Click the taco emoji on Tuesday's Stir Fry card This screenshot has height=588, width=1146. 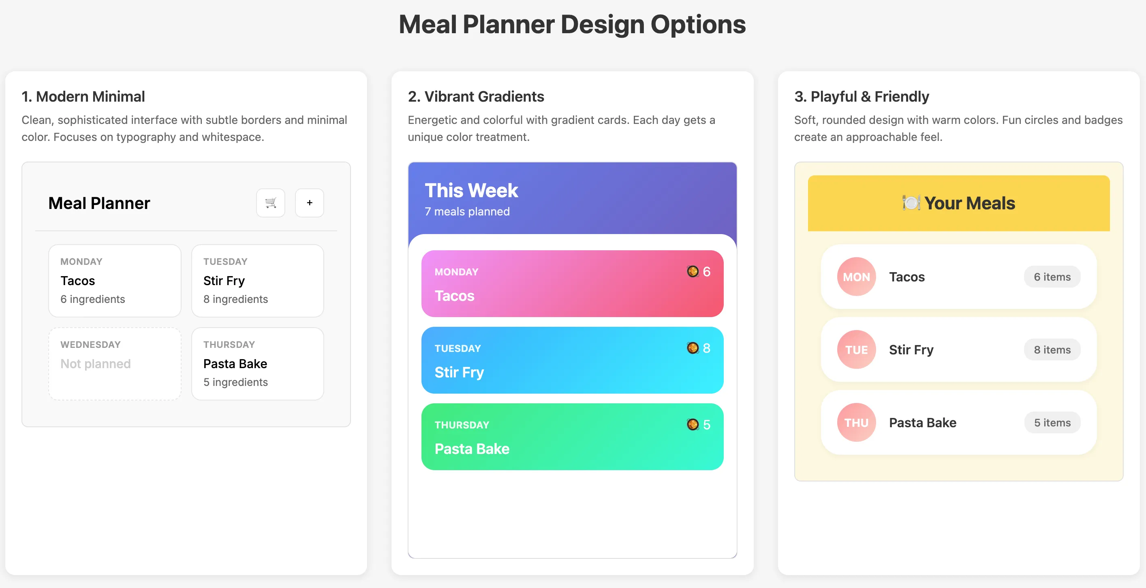click(x=693, y=348)
